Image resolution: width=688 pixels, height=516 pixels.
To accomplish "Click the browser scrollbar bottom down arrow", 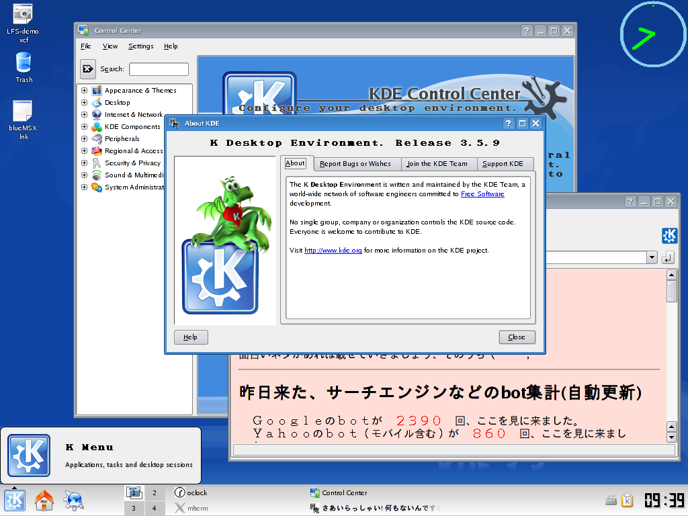I will 672,437.
